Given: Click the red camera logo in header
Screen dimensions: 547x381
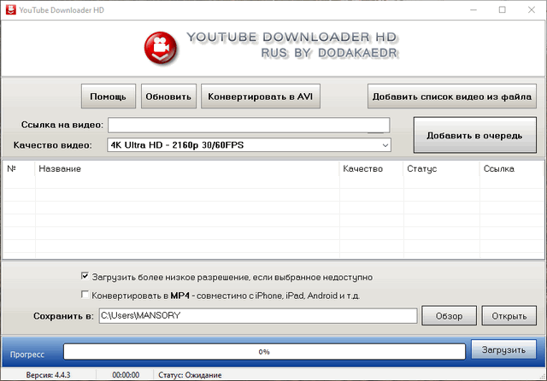Looking at the screenshot, I should tap(161, 48).
